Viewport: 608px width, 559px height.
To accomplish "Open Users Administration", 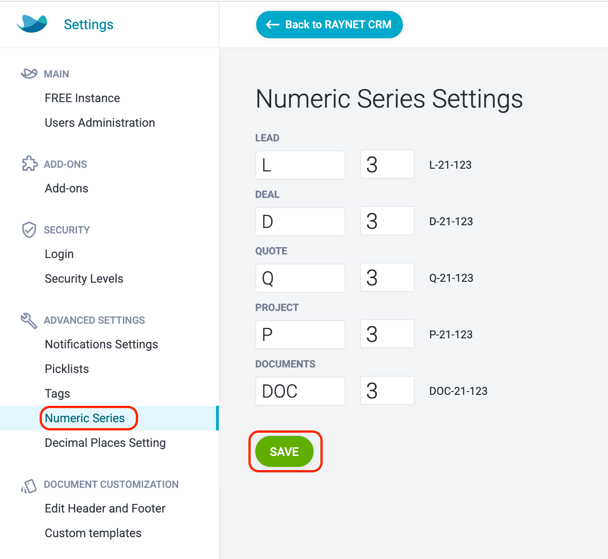I will point(100,123).
